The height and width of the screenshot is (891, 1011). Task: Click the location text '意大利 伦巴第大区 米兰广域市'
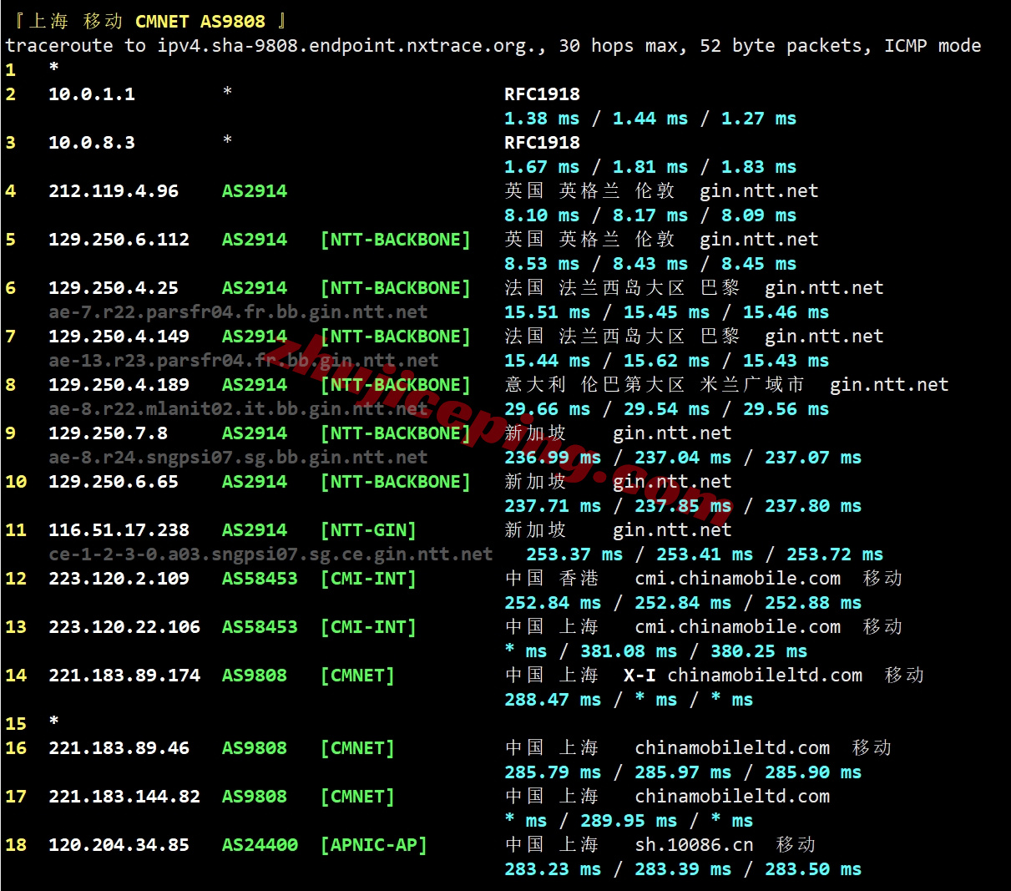pos(655,385)
